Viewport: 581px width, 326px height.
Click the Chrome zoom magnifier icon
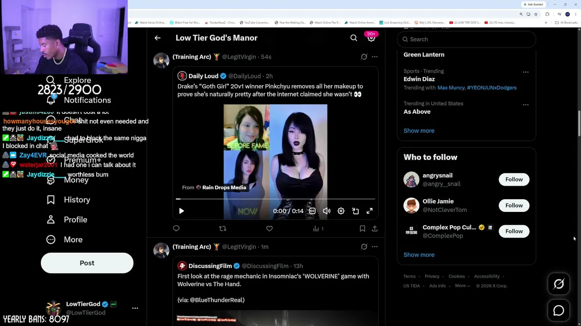pos(521,14)
